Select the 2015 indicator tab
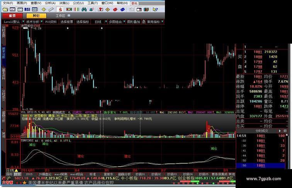Viewport: 292px width, 188px height. click(x=29, y=174)
